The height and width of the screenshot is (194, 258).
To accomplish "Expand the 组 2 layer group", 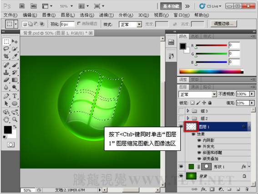I will 188,118.
